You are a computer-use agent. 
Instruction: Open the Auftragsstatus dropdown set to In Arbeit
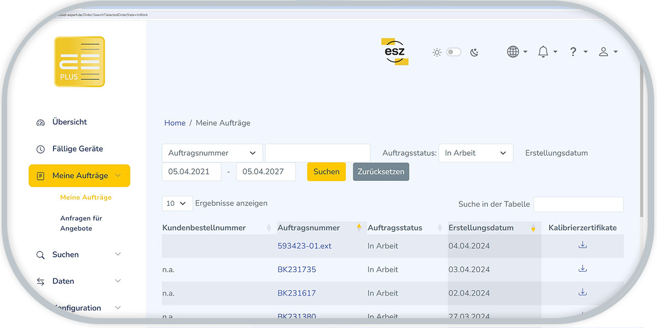pyautogui.click(x=475, y=153)
